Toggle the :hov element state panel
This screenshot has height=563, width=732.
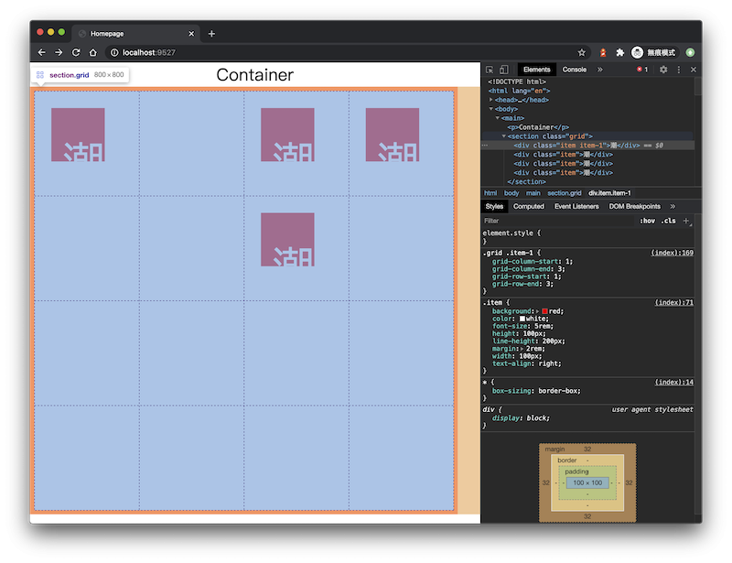[647, 221]
